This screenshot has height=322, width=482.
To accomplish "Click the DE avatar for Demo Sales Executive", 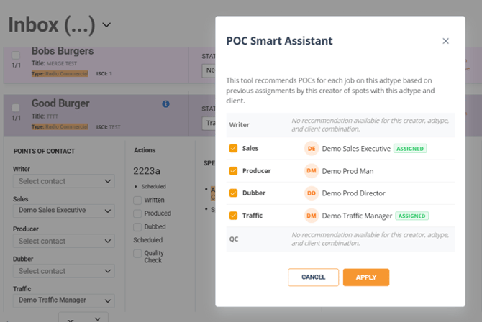I will (x=311, y=148).
